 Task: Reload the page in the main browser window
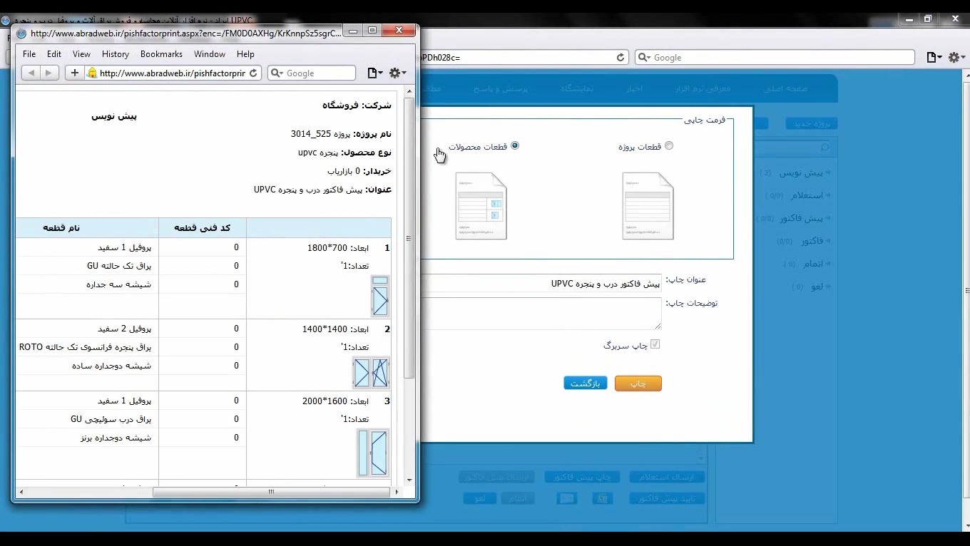point(621,58)
